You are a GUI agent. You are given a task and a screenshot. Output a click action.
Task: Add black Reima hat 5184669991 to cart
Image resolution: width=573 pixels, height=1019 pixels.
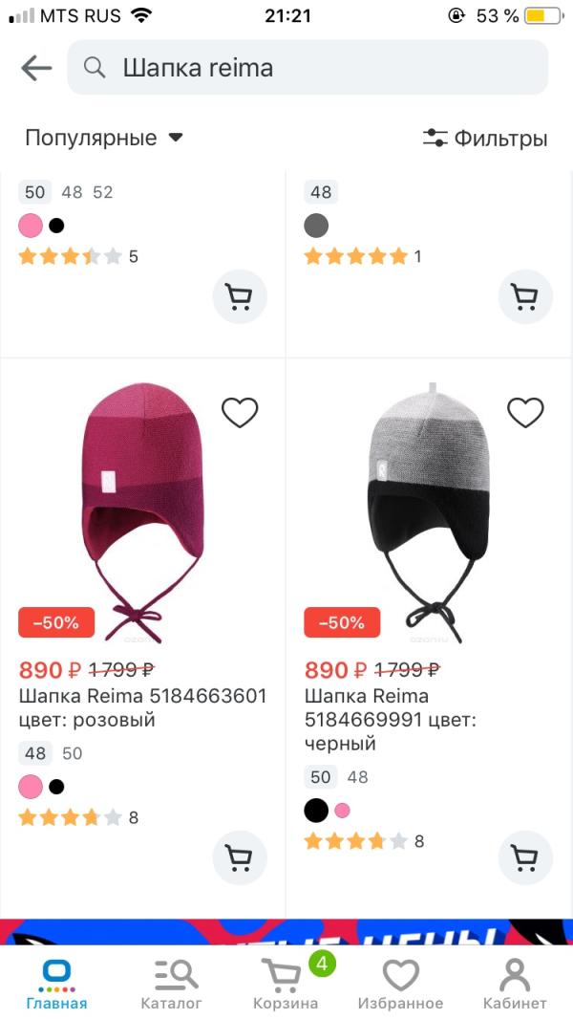coord(525,857)
